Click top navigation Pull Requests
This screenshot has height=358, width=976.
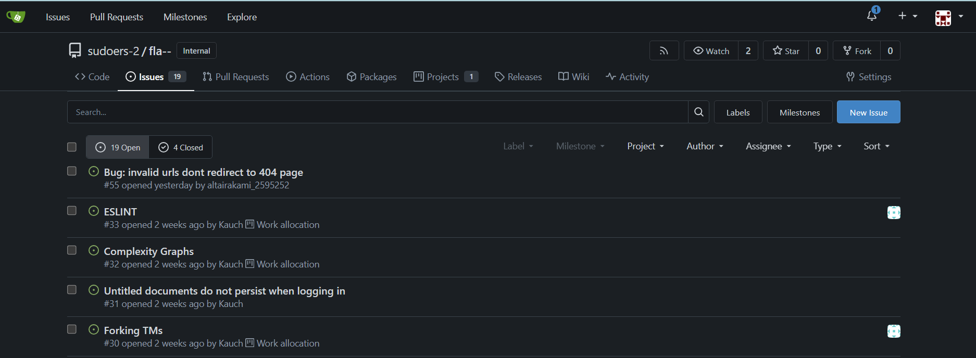117,17
